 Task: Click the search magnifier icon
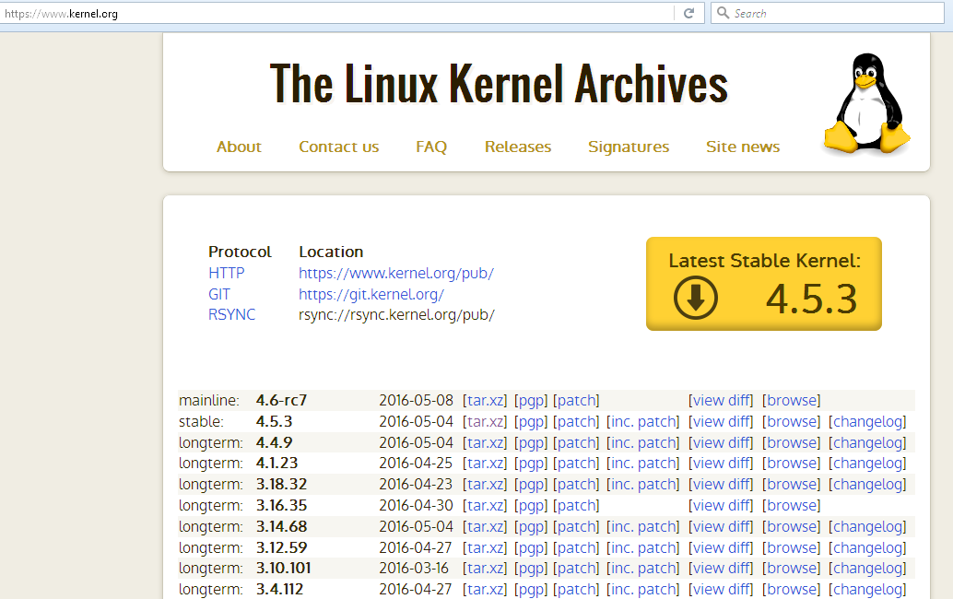coord(723,13)
